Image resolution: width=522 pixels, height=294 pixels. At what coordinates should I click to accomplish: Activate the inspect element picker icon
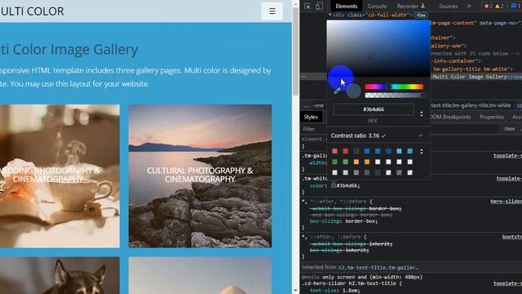pos(307,6)
